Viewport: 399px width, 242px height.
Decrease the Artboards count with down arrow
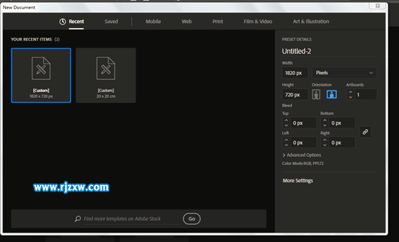tap(350, 97)
